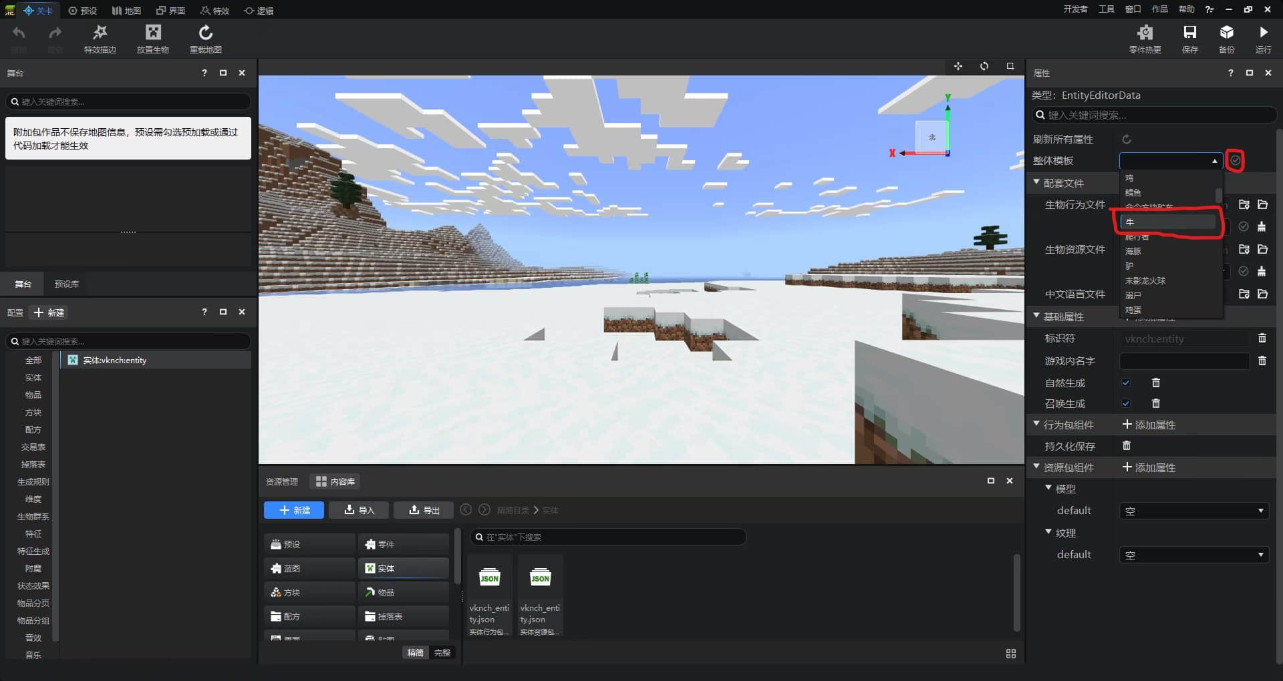The image size is (1283, 681).
Task: Click the 导出 export button
Action: pos(424,510)
